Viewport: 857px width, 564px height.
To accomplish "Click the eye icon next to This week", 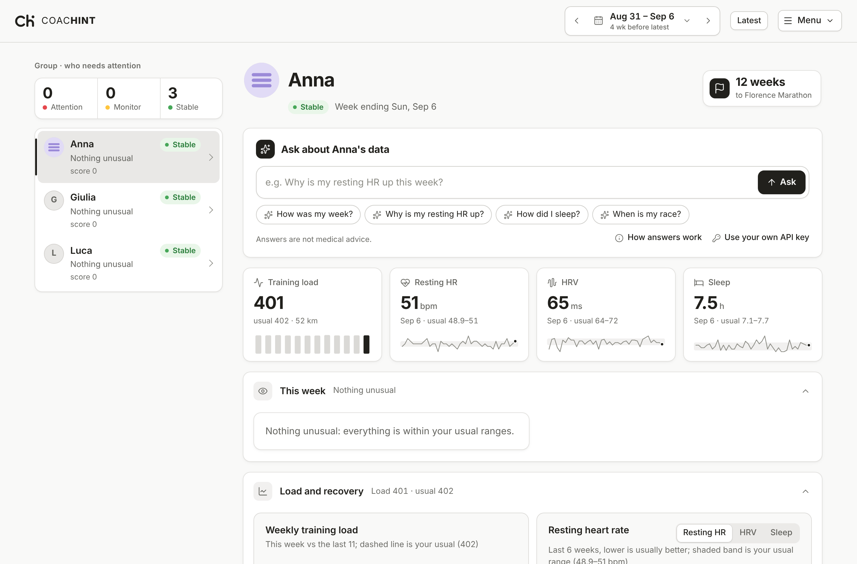I will pyautogui.click(x=263, y=391).
